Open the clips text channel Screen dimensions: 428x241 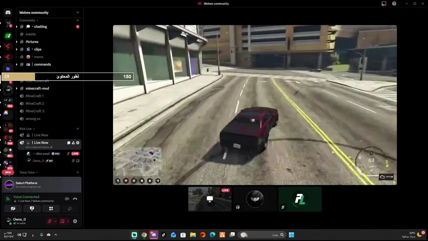click(x=49, y=49)
